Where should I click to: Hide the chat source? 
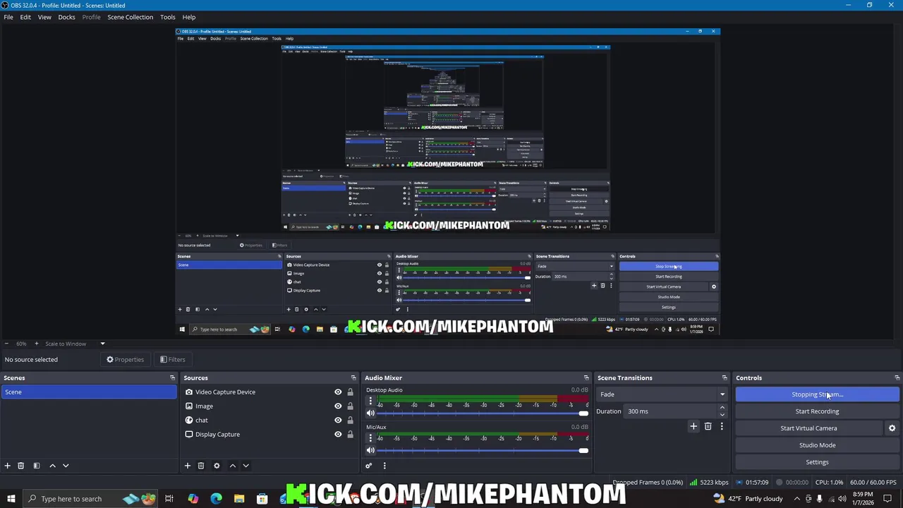pos(338,421)
